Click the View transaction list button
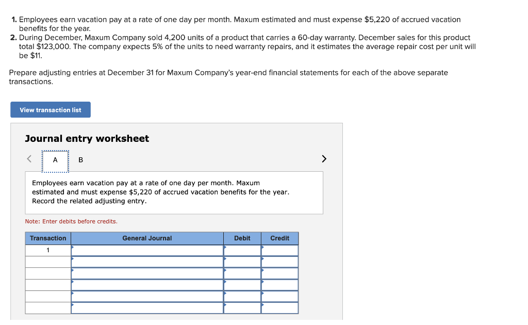528x325 pixels. point(50,109)
